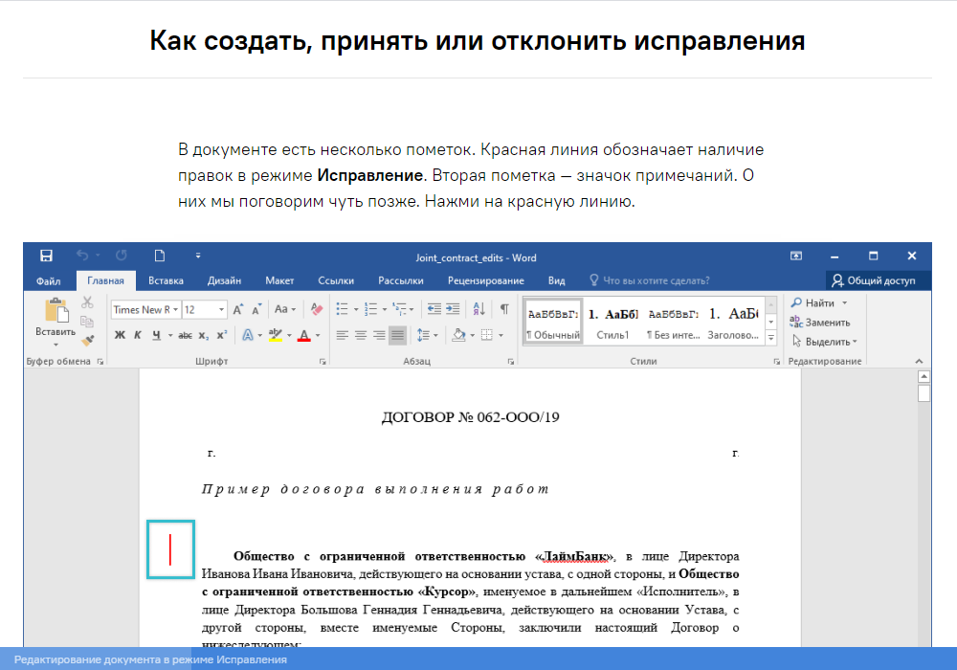The height and width of the screenshot is (670, 957).
Task: Click the Save icon in quick access toolbar
Action: (x=46, y=257)
